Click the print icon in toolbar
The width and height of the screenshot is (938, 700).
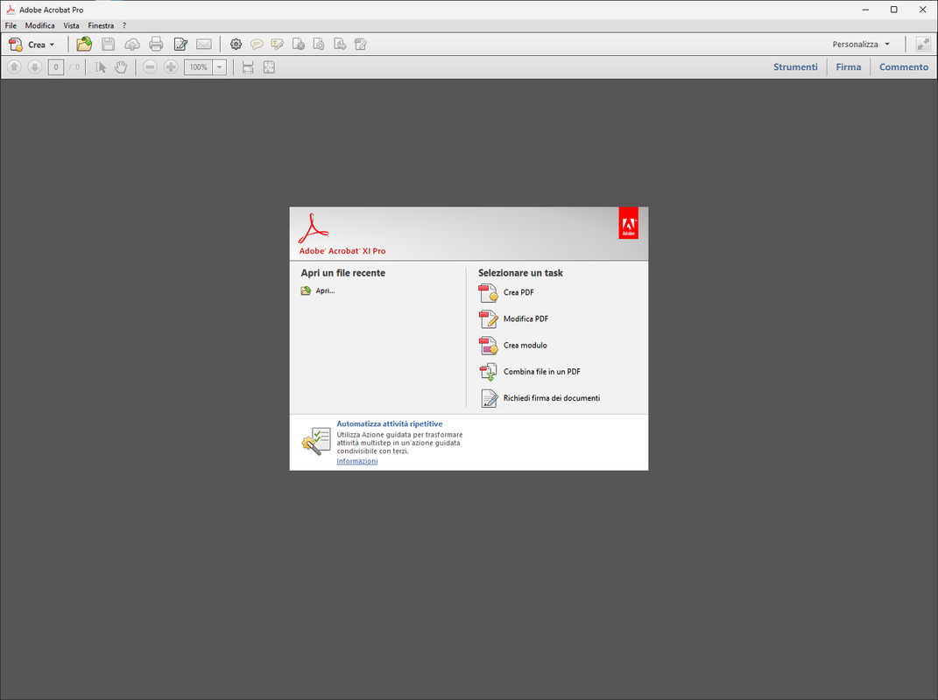(x=156, y=45)
